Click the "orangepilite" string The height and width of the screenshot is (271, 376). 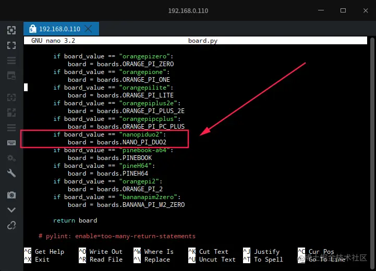click(144, 88)
